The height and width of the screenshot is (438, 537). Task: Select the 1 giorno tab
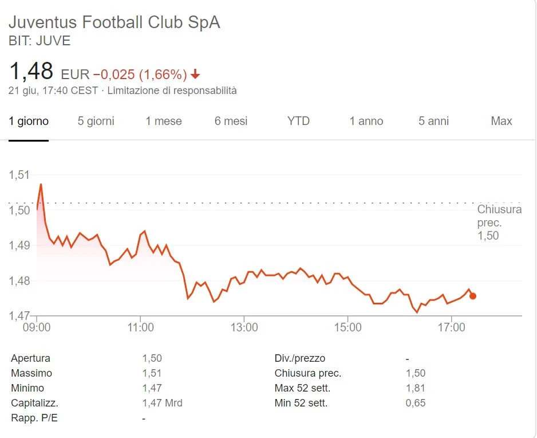tap(29, 121)
